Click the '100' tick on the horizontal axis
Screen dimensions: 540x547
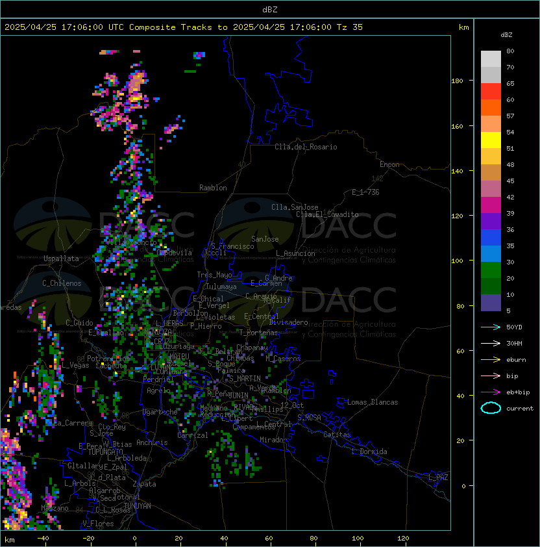358,539
